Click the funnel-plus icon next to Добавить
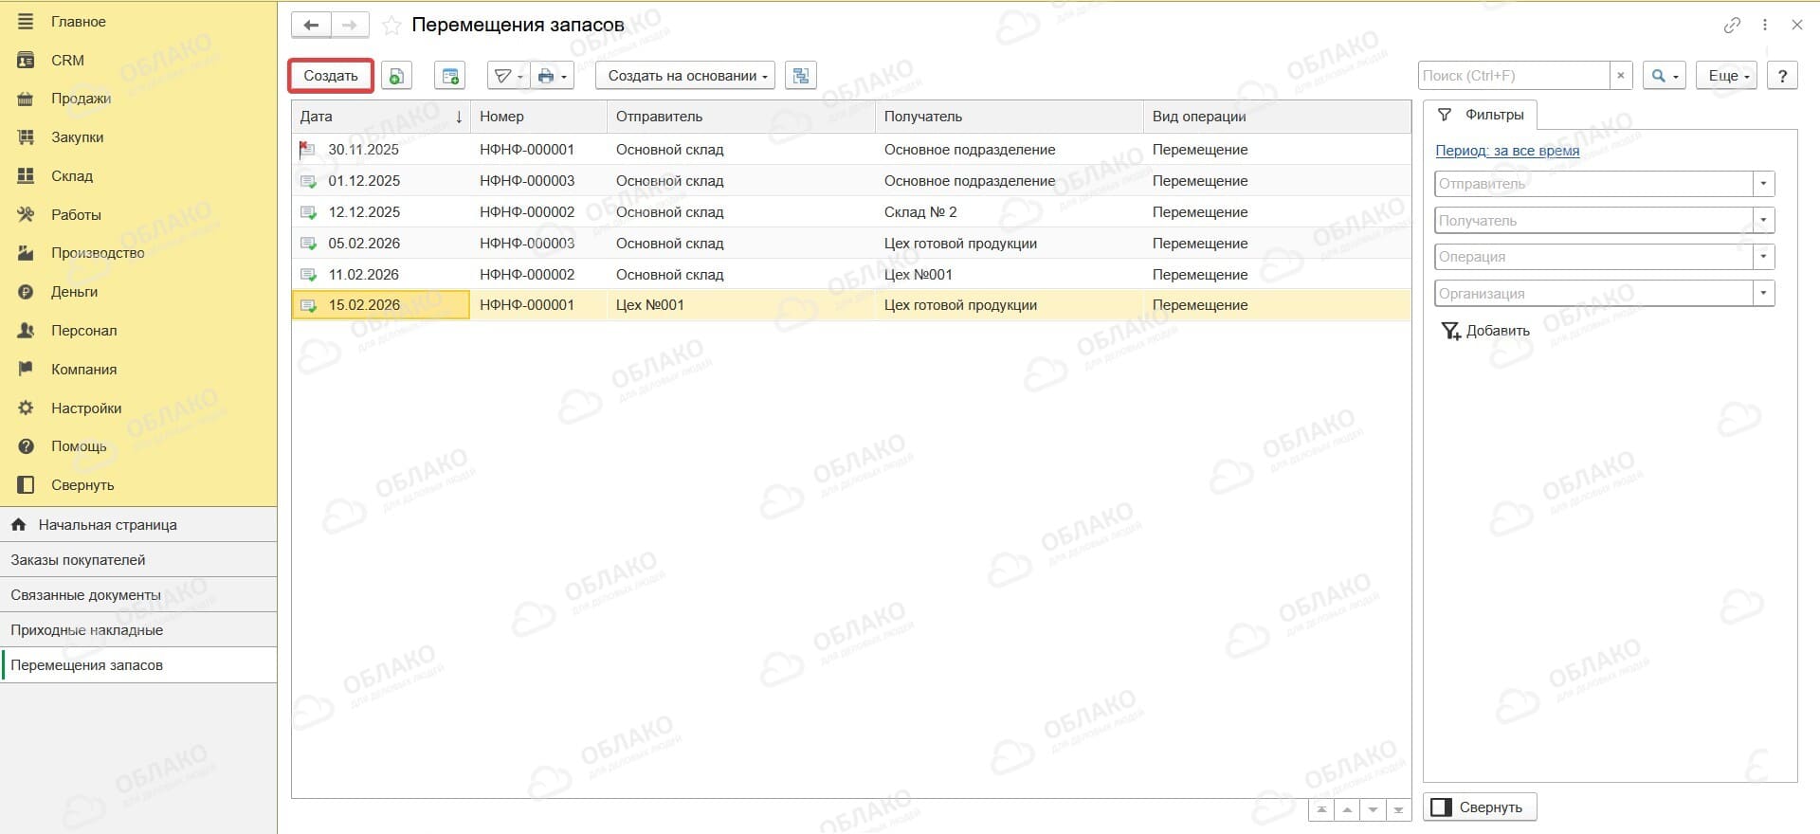The image size is (1820, 834). [1450, 331]
